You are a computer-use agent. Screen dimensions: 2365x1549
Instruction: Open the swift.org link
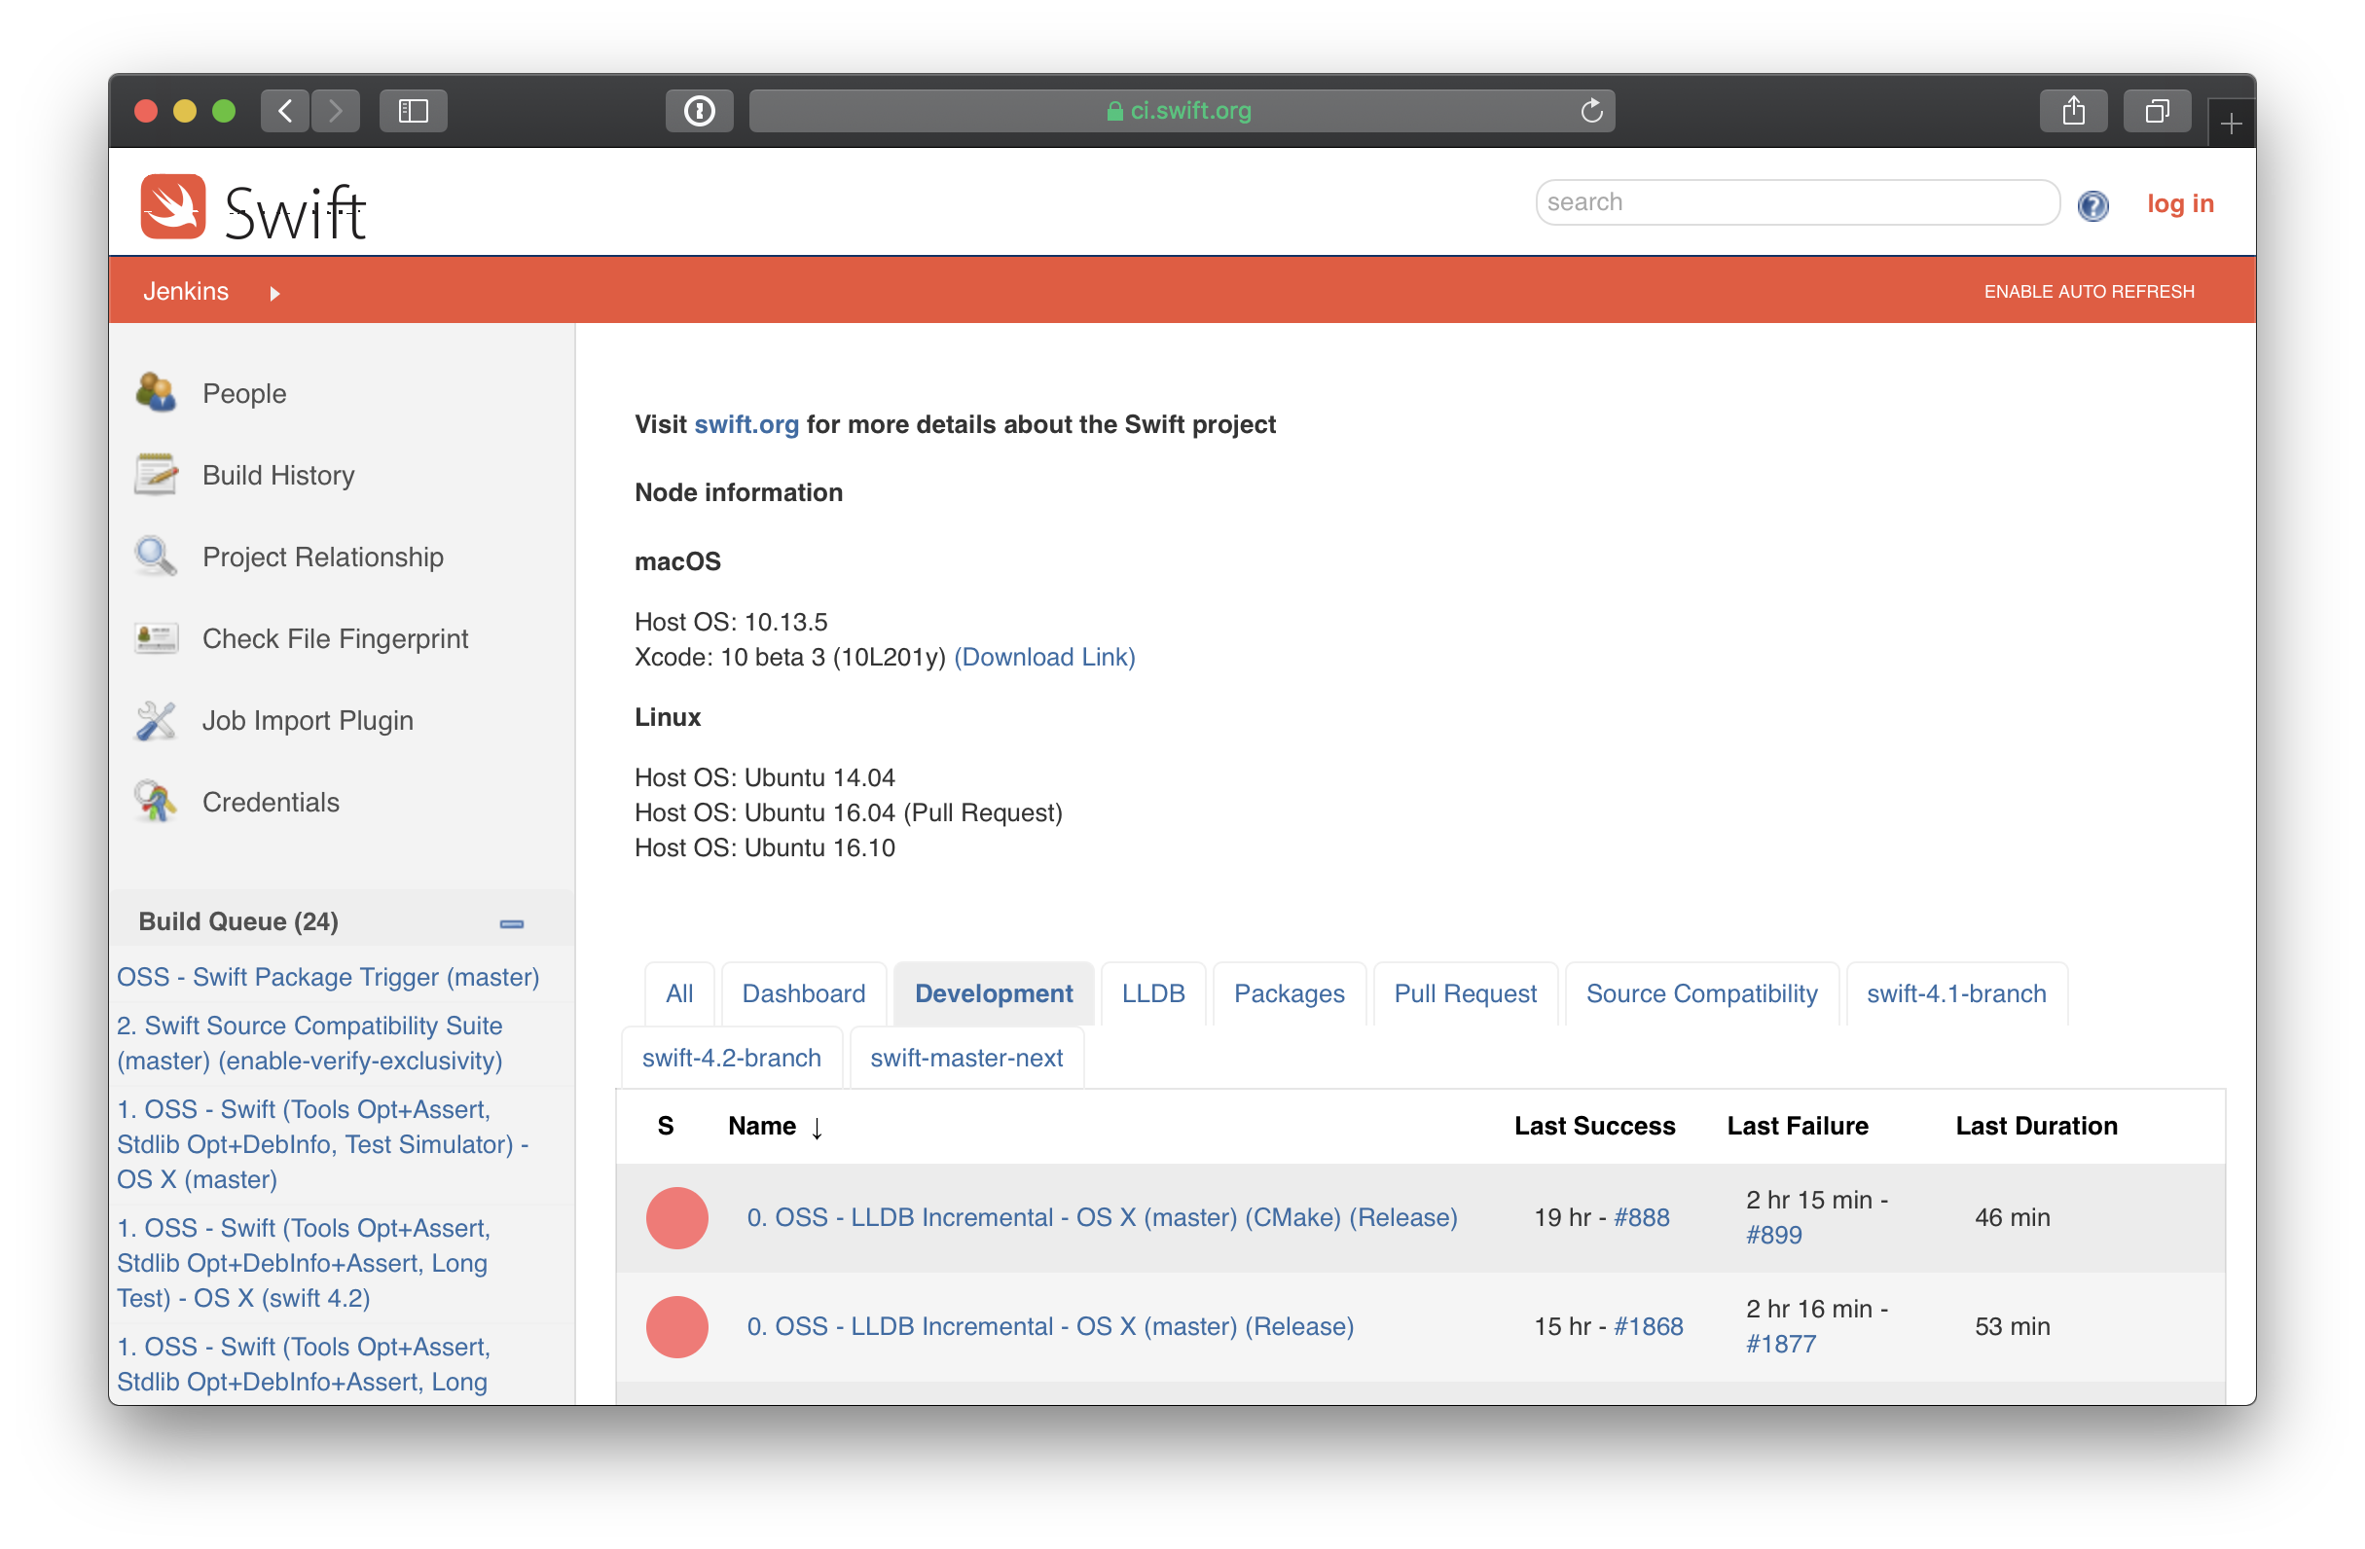coord(746,424)
